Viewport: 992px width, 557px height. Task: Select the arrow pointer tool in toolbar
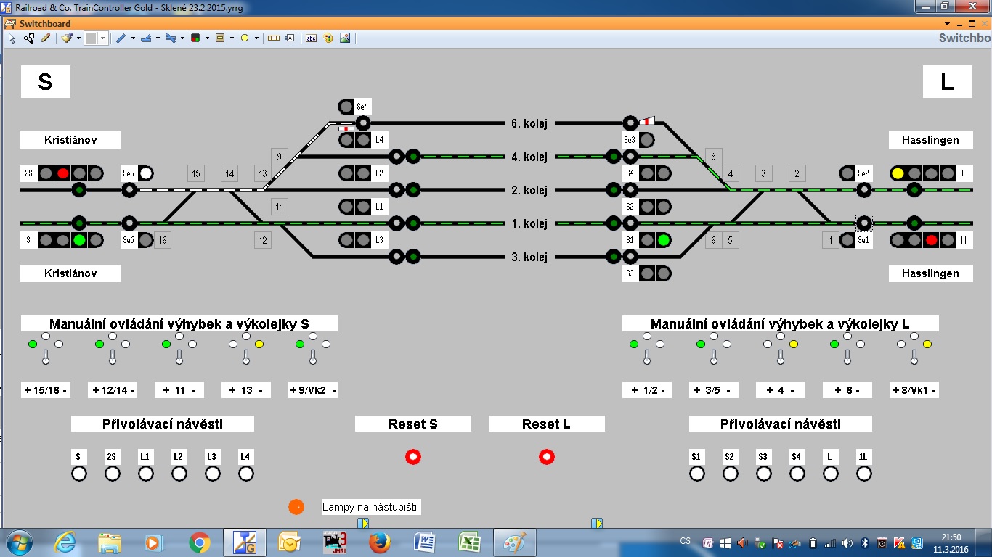point(12,38)
